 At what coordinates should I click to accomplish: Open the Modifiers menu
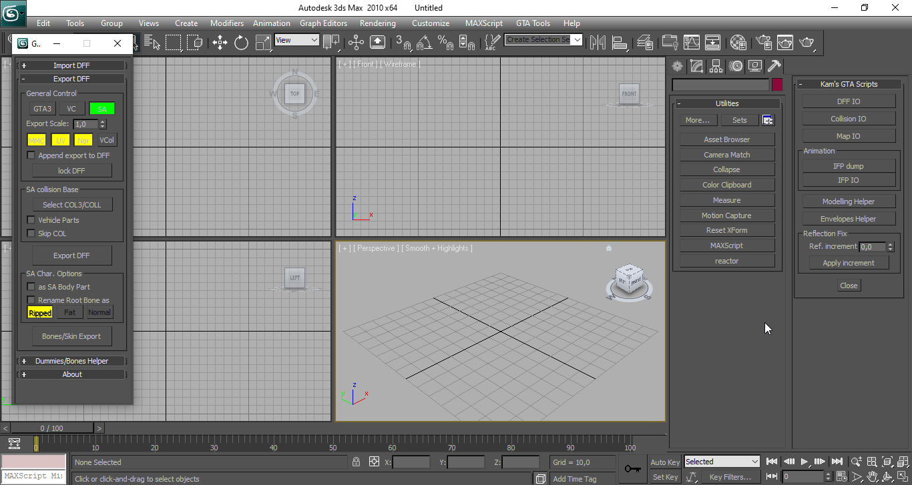(x=226, y=23)
